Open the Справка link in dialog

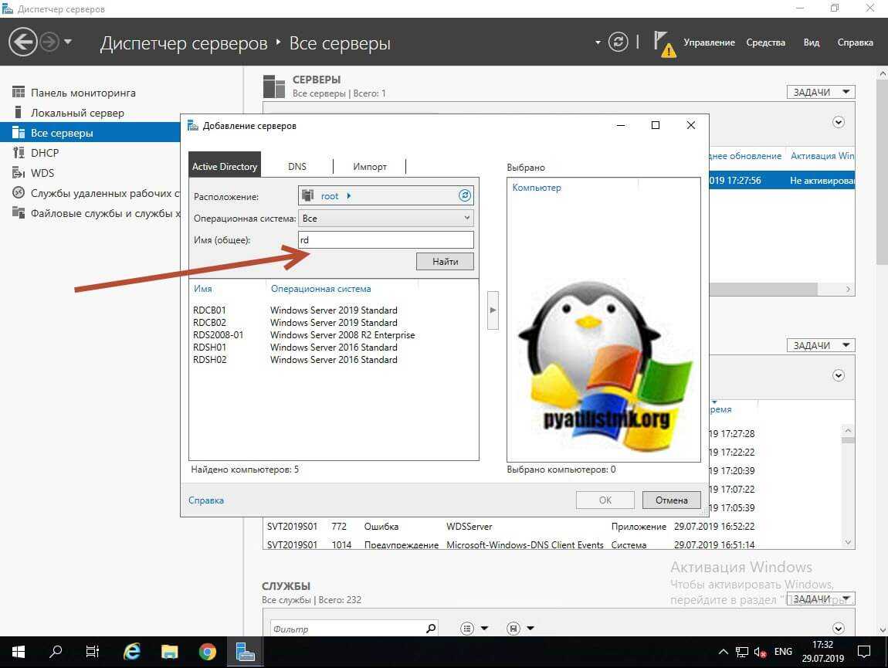[206, 500]
